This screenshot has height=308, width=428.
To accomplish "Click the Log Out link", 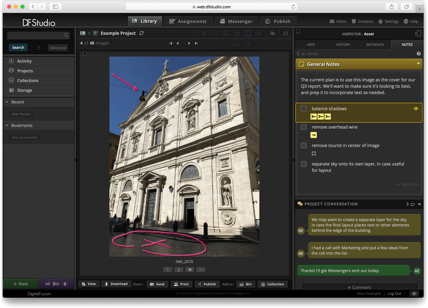I will click(394, 294).
